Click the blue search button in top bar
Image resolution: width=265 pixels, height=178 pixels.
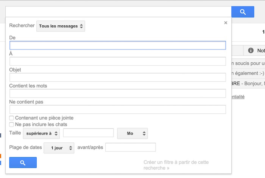243,12
